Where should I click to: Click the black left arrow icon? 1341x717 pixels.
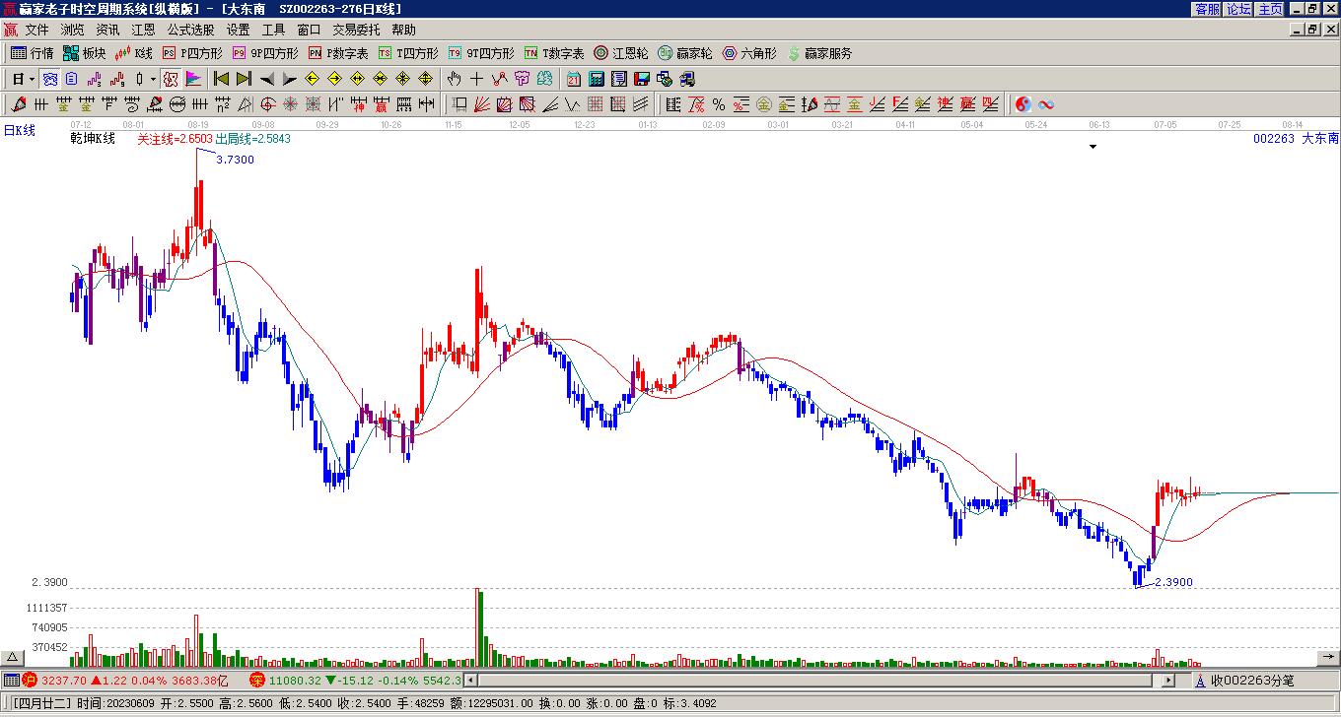pos(266,79)
